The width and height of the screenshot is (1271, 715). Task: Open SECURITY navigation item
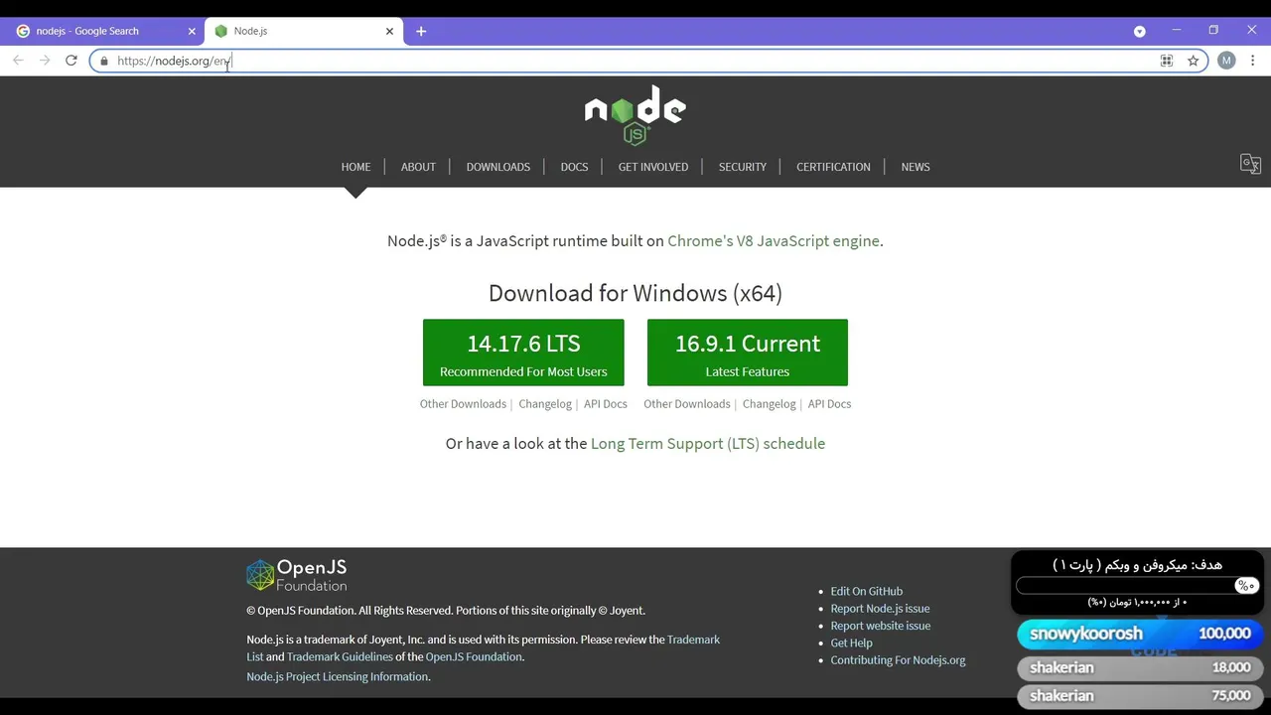pyautogui.click(x=743, y=167)
